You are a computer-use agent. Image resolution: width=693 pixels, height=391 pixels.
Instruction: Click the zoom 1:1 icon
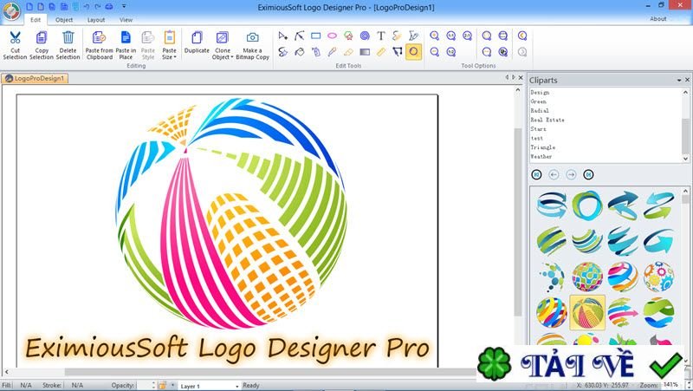[x=450, y=36]
